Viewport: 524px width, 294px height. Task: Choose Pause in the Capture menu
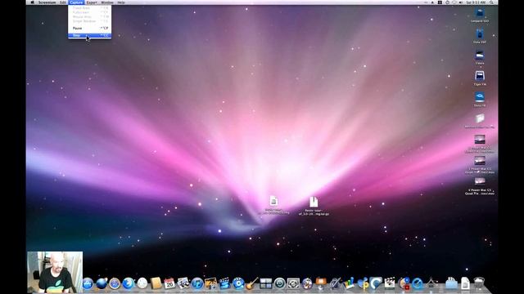tap(89, 29)
